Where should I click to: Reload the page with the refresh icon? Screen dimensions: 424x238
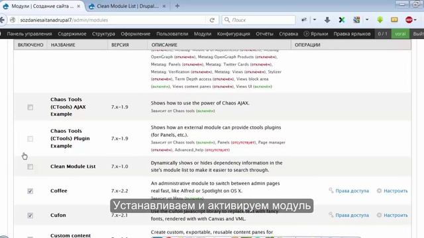pos(212,20)
